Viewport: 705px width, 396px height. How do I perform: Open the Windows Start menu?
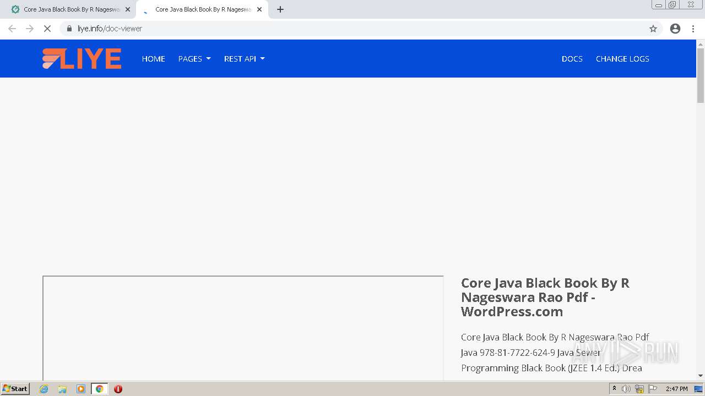[15, 389]
